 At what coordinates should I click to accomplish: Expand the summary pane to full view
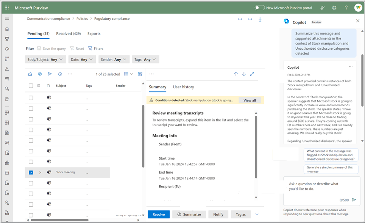[252, 74]
